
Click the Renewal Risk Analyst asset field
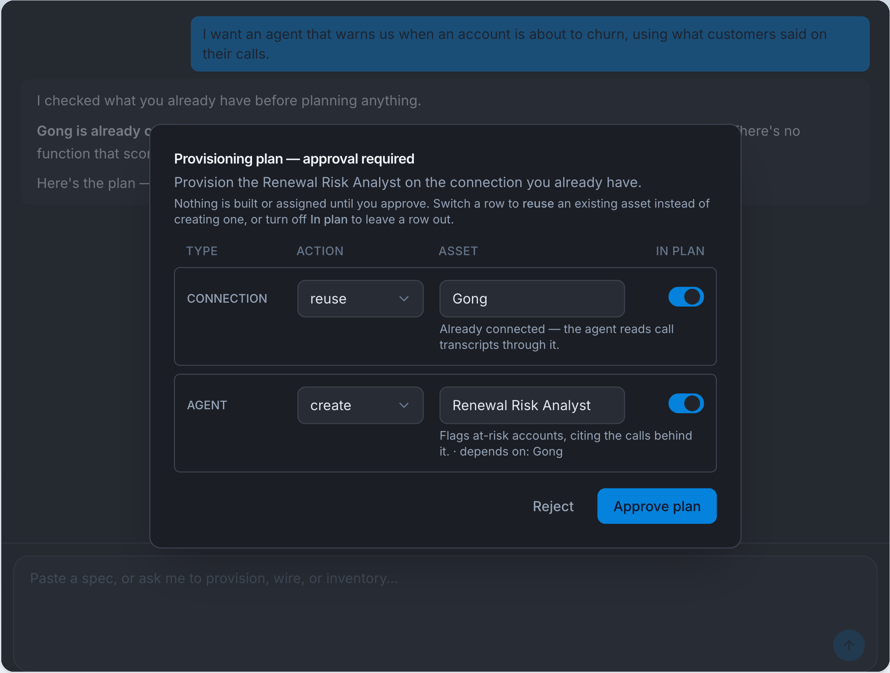(532, 405)
